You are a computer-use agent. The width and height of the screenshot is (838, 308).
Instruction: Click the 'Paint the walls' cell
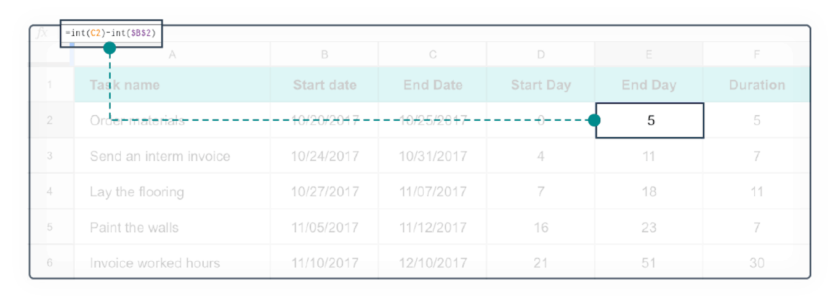tap(172, 227)
